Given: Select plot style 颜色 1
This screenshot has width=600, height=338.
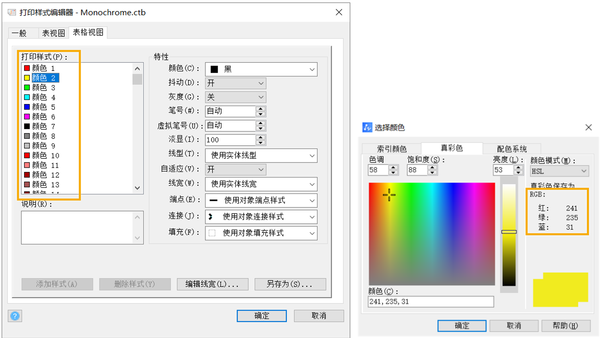Looking at the screenshot, I should [x=43, y=68].
